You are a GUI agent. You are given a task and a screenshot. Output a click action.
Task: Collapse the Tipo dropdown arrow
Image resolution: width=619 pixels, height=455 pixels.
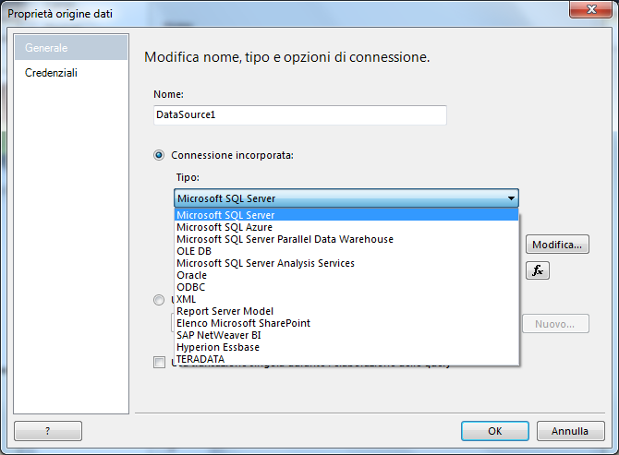point(511,198)
